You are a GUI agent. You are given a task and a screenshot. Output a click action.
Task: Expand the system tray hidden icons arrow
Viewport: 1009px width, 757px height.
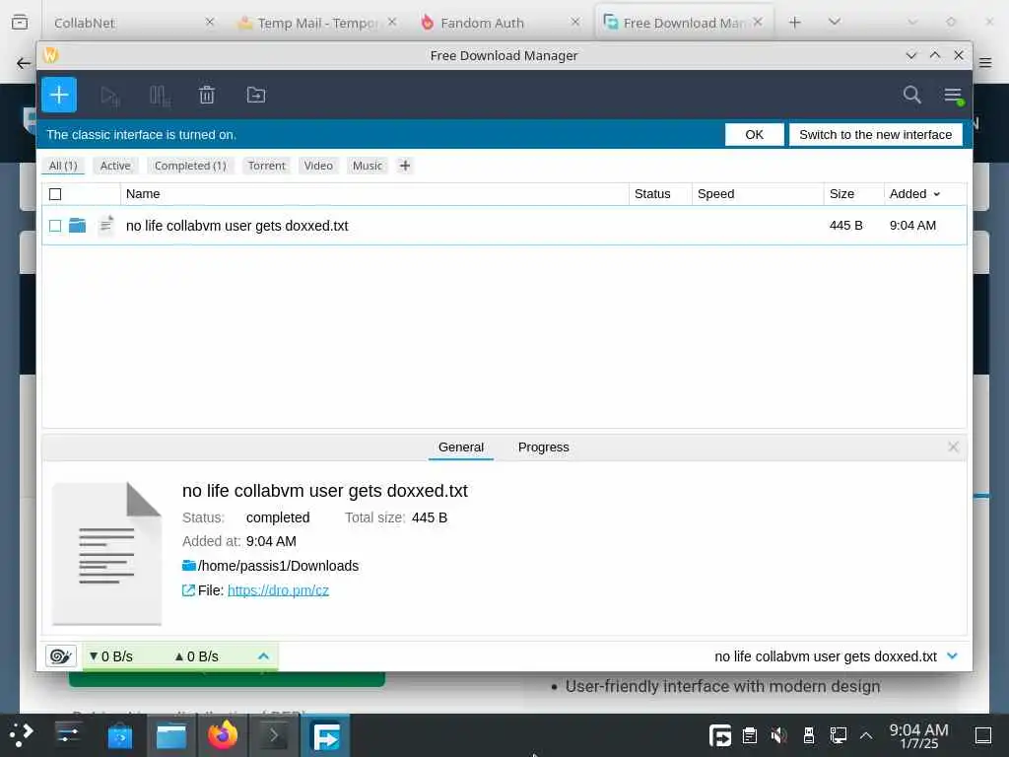(866, 735)
